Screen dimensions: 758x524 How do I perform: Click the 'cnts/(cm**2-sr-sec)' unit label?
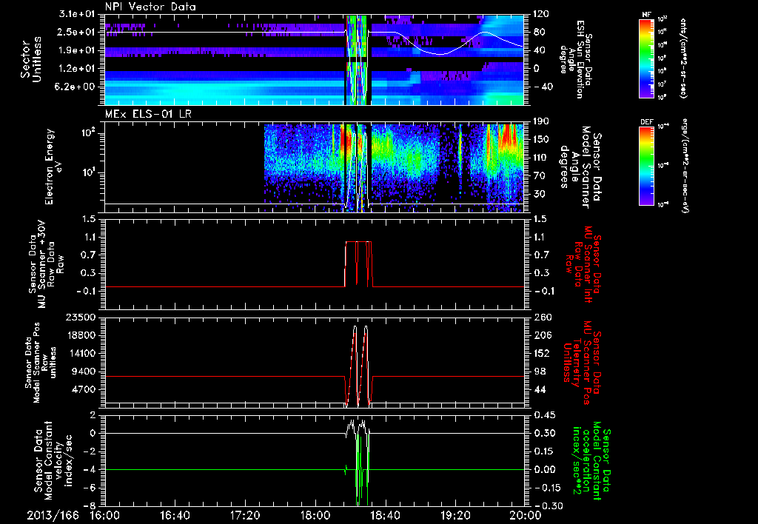683,58
